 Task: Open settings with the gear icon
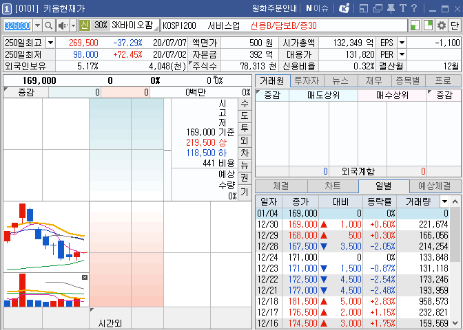click(442, 25)
